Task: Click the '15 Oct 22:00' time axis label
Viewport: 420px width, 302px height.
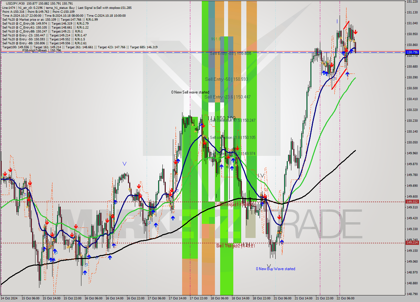Action: pyautogui.click(x=72, y=298)
